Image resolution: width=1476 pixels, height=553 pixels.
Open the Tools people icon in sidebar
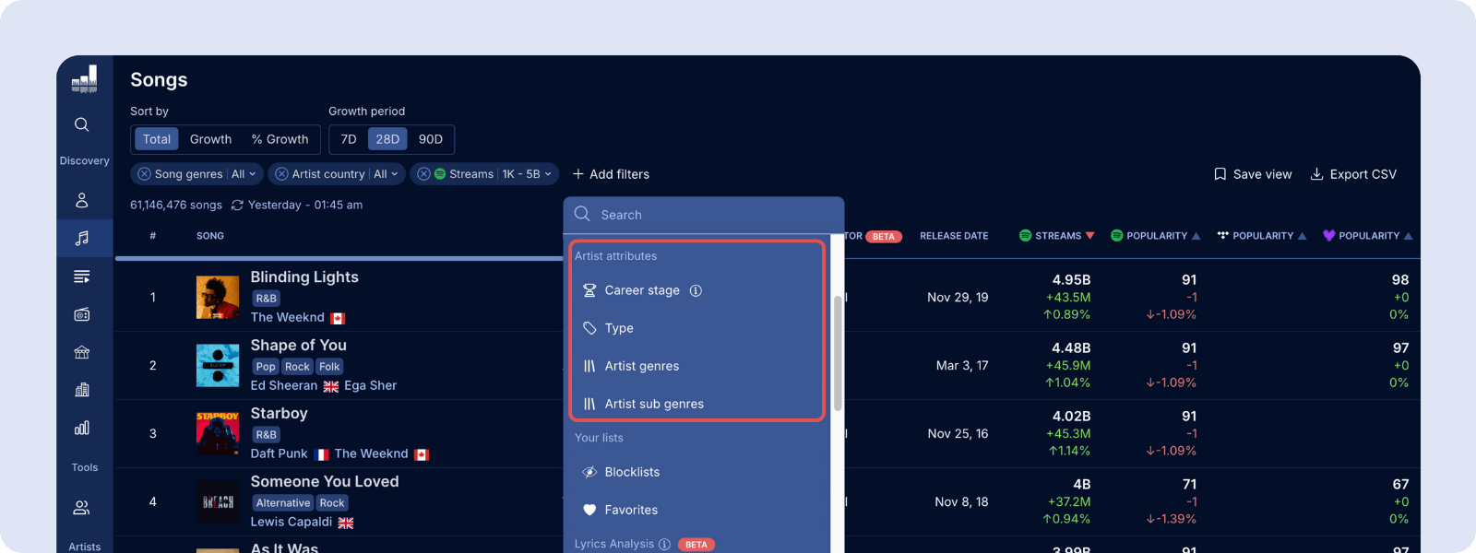[x=82, y=507]
